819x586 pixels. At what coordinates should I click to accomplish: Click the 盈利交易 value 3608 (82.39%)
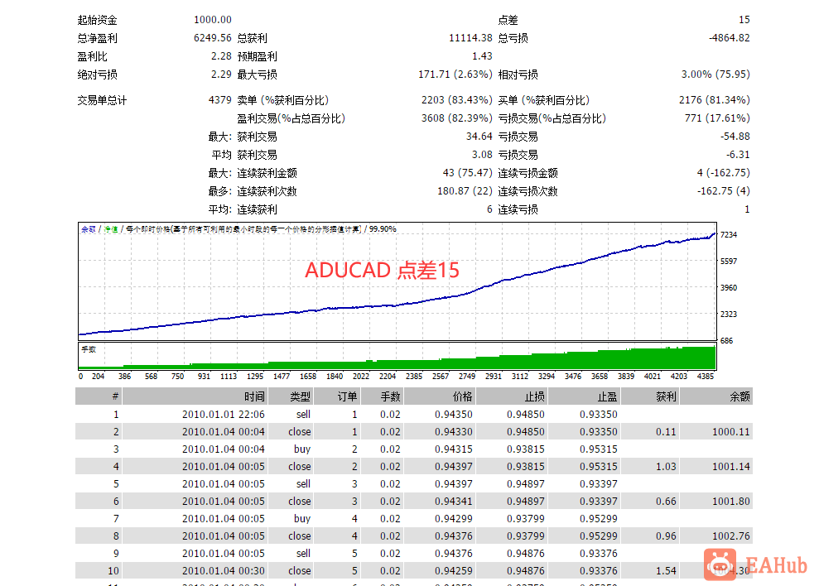pos(457,118)
